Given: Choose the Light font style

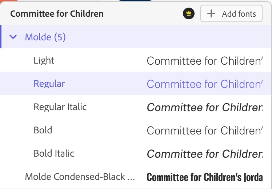Looking at the screenshot, I should click(44, 60).
